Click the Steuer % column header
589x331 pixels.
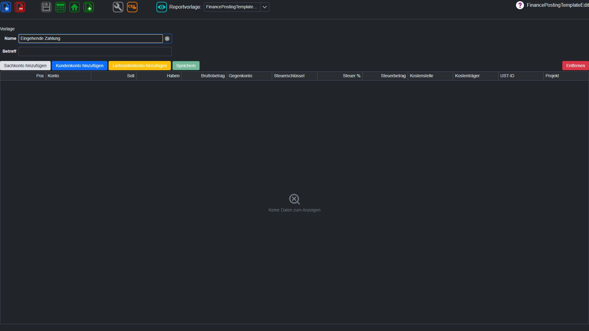pyautogui.click(x=340, y=76)
